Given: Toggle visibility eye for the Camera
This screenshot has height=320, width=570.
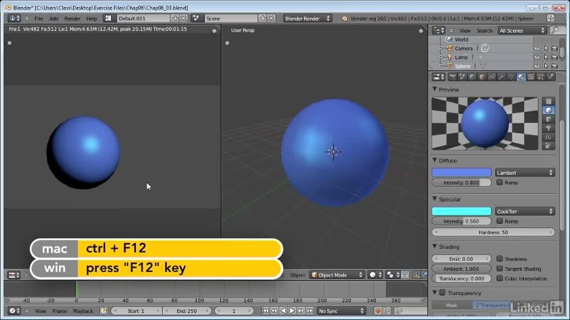Looking at the screenshot, I should pyautogui.click(x=537, y=48).
